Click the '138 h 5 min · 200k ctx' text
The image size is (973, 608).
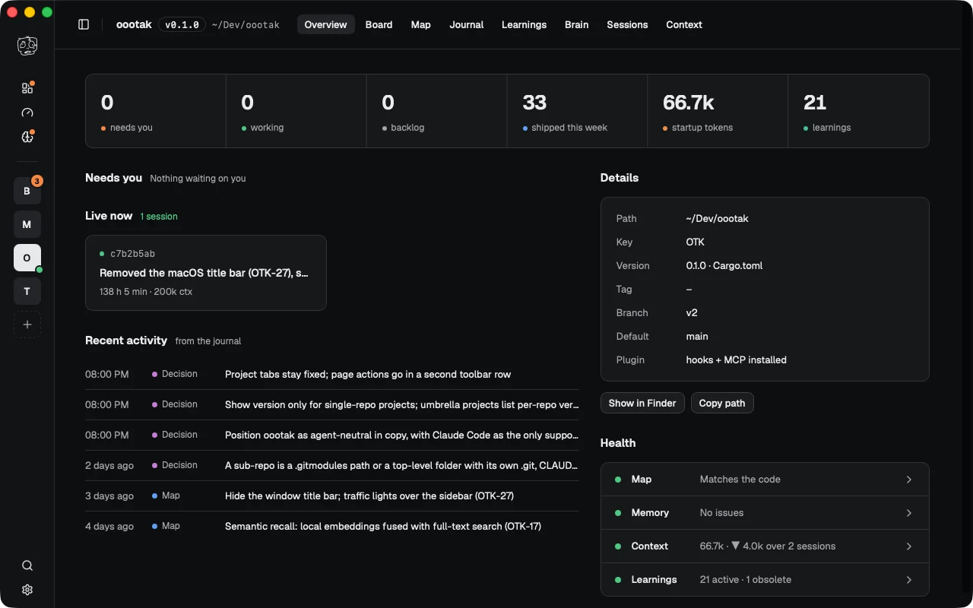click(x=146, y=292)
